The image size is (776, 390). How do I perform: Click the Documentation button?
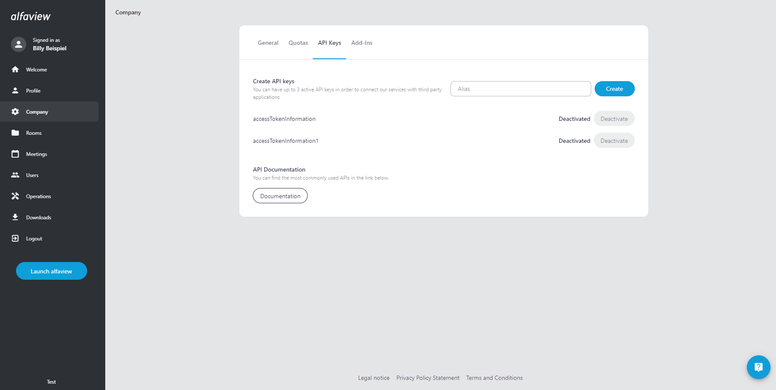pyautogui.click(x=280, y=196)
